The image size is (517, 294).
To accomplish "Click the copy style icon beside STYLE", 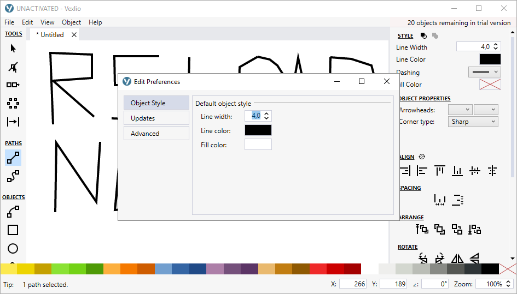I will tap(423, 35).
